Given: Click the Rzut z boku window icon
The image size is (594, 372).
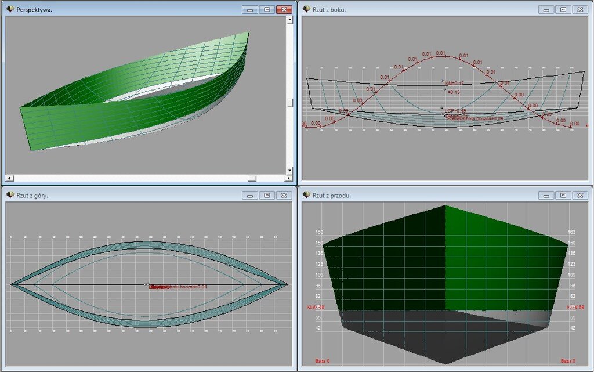Looking at the screenshot, I should coord(306,9).
